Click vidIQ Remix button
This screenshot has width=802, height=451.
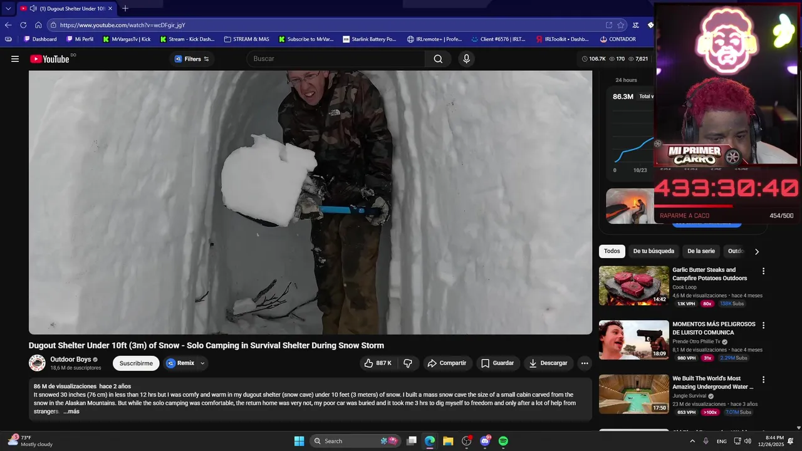tap(180, 363)
